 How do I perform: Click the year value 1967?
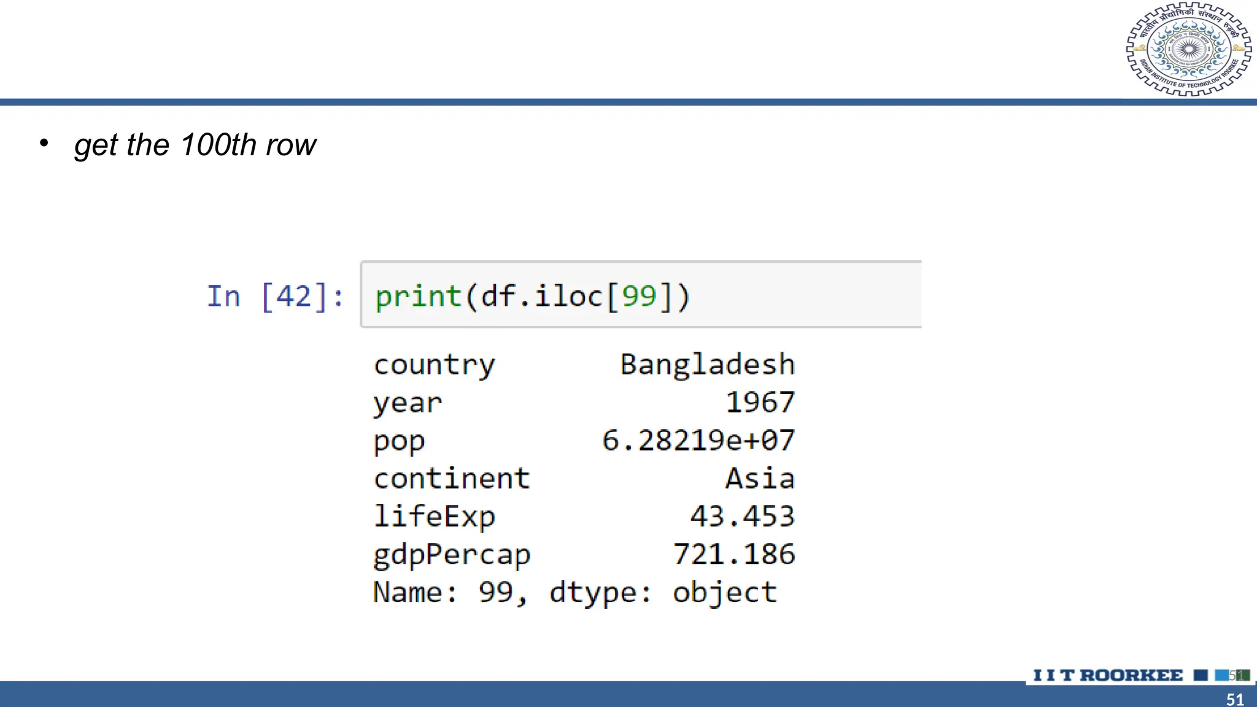tap(760, 403)
